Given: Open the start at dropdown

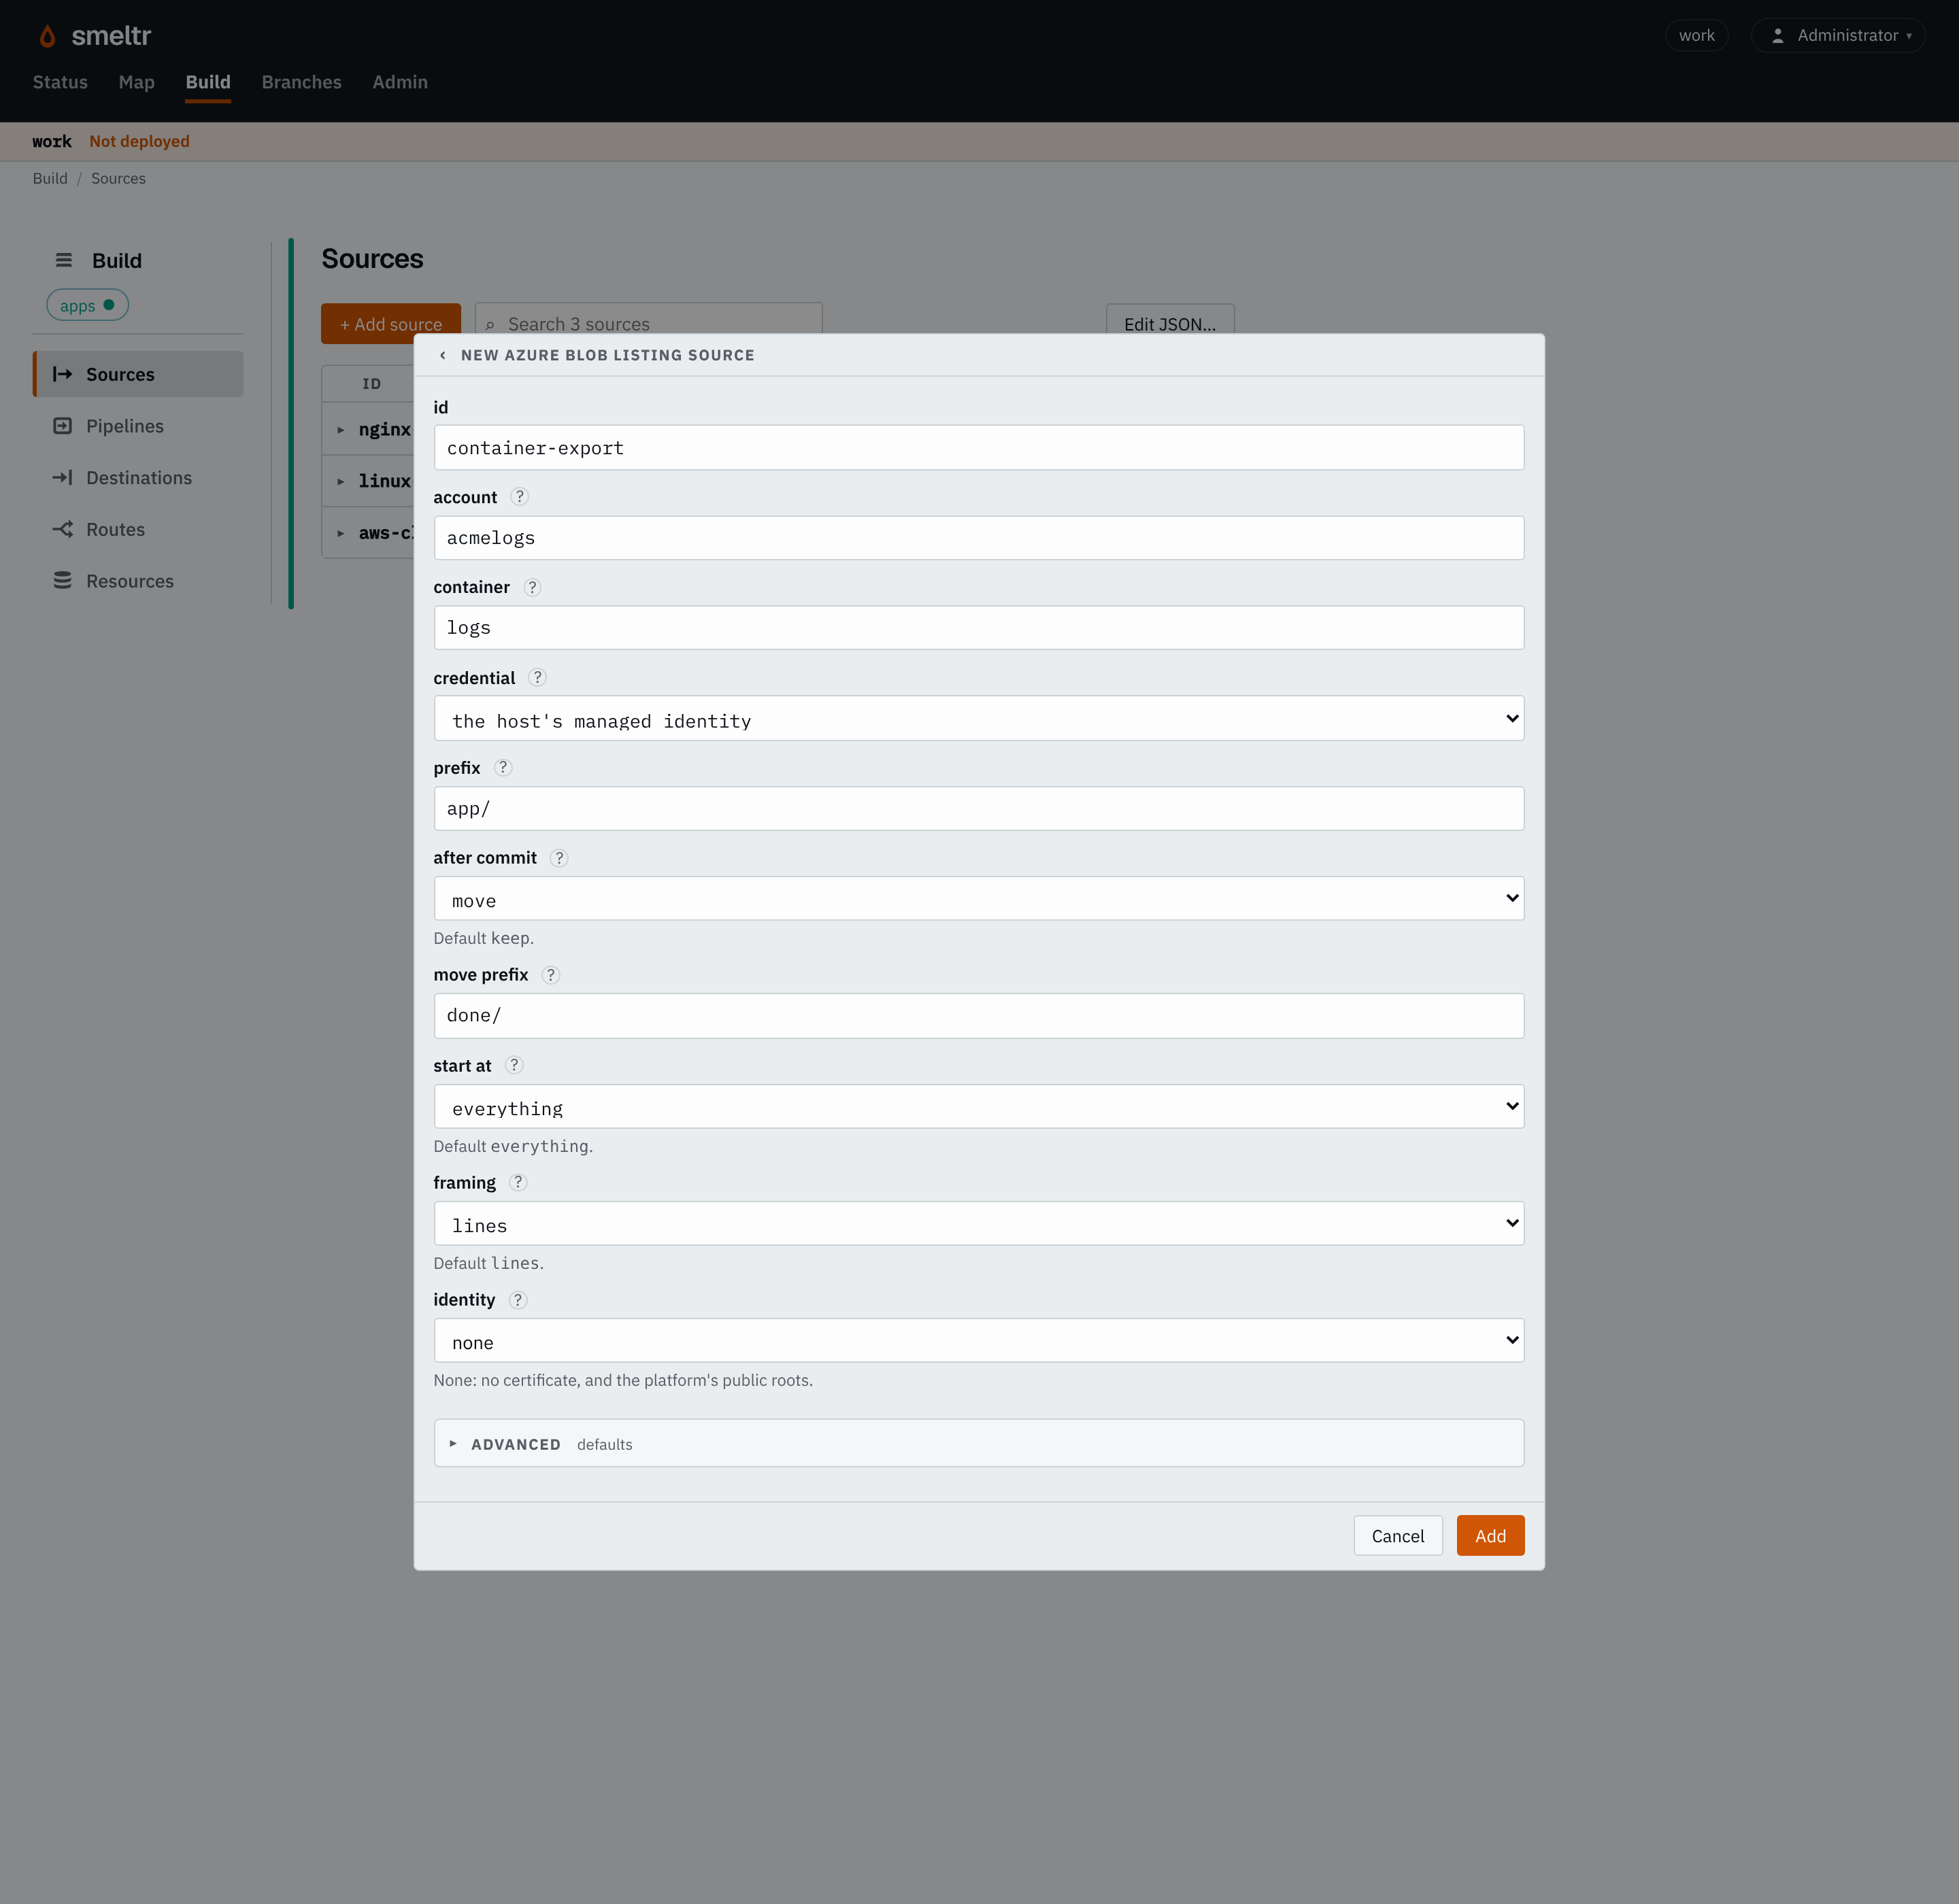Looking at the screenshot, I should [979, 1107].
